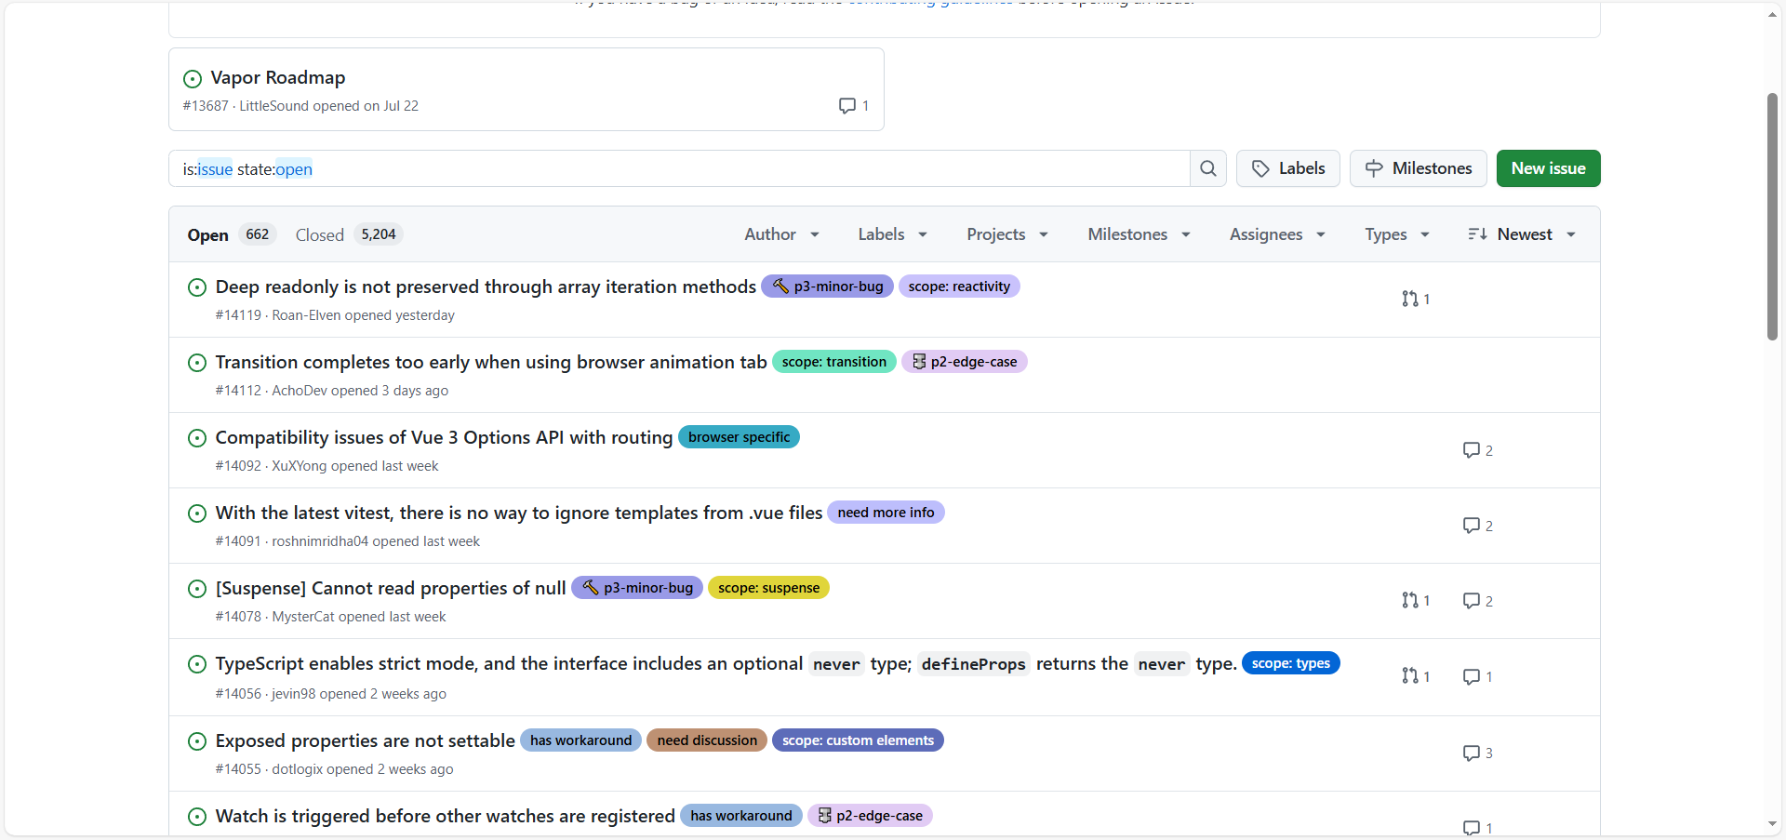The height and width of the screenshot is (840, 1786).
Task: Click the 'p2-edge-case' label on transition issue
Action: [x=965, y=362]
